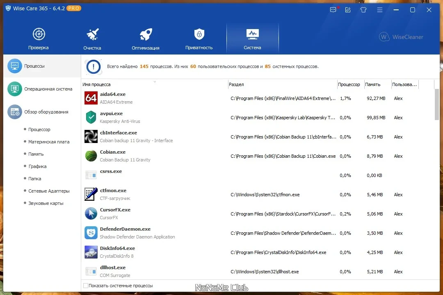The width and height of the screenshot is (443, 295).
Task: Click the Проверка radar target icon
Action: [x=39, y=34]
